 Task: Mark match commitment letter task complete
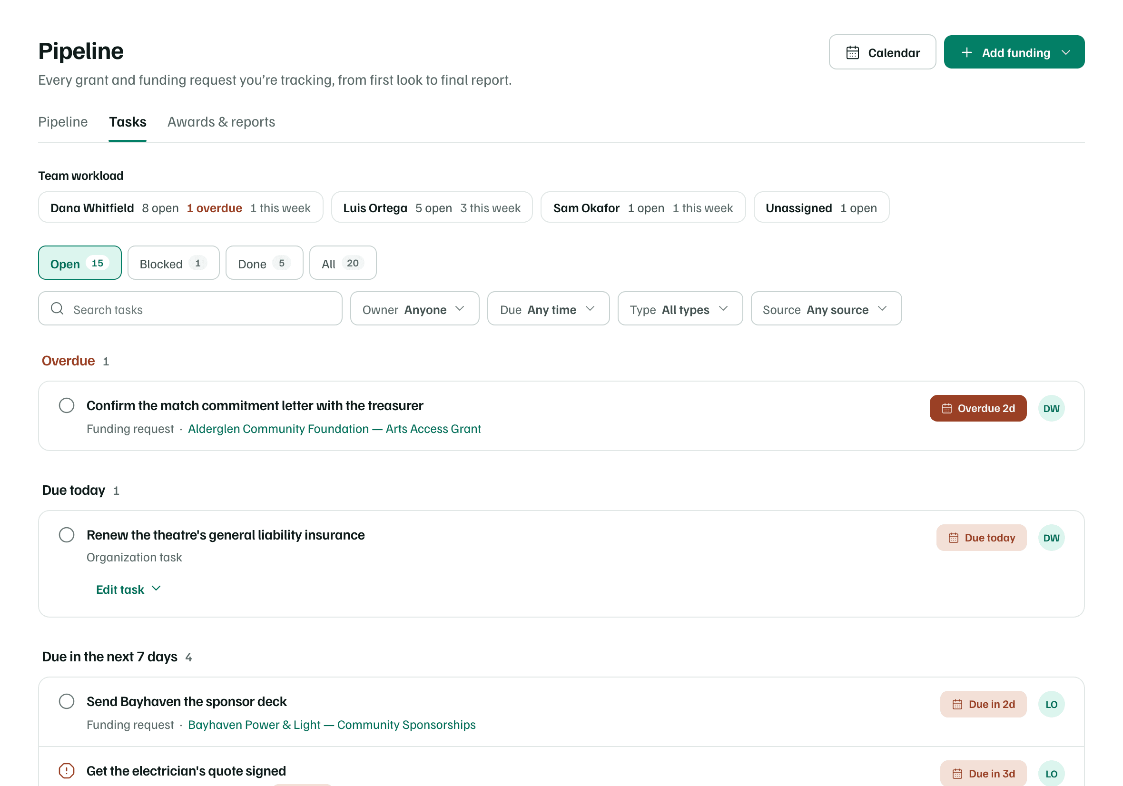coord(67,405)
